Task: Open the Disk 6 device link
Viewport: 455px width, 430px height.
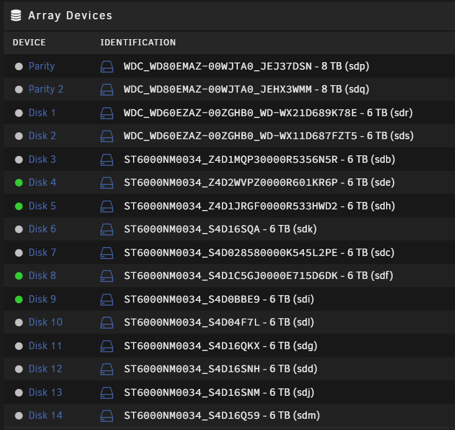Action: (x=42, y=229)
